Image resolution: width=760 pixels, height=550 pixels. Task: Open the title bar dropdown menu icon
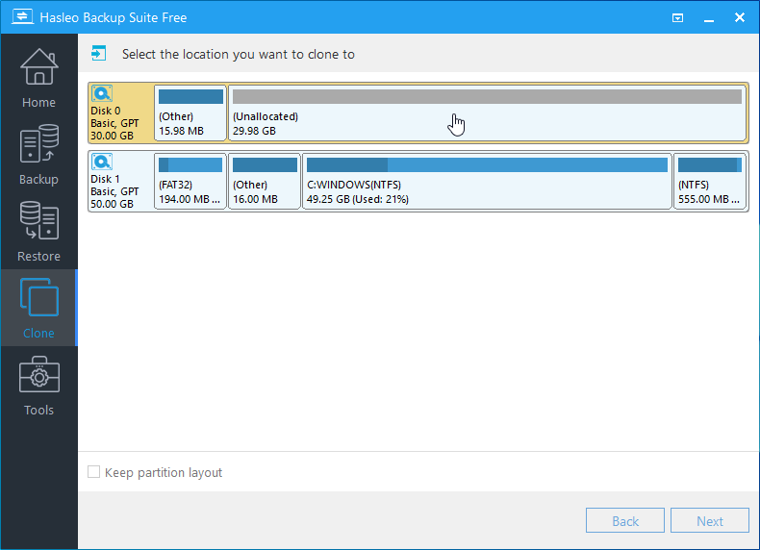pos(677,18)
